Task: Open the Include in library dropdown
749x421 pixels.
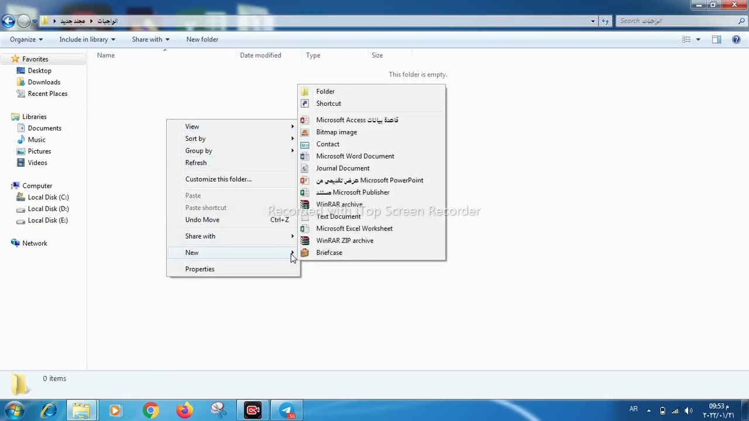Action: click(x=87, y=39)
